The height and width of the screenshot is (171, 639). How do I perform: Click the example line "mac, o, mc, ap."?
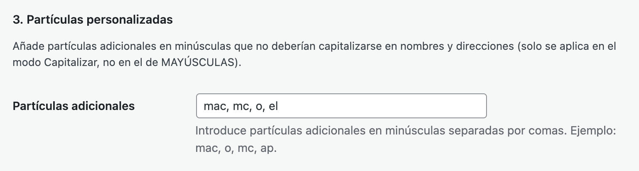point(236,149)
